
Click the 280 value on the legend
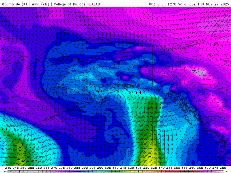(69, 168)
